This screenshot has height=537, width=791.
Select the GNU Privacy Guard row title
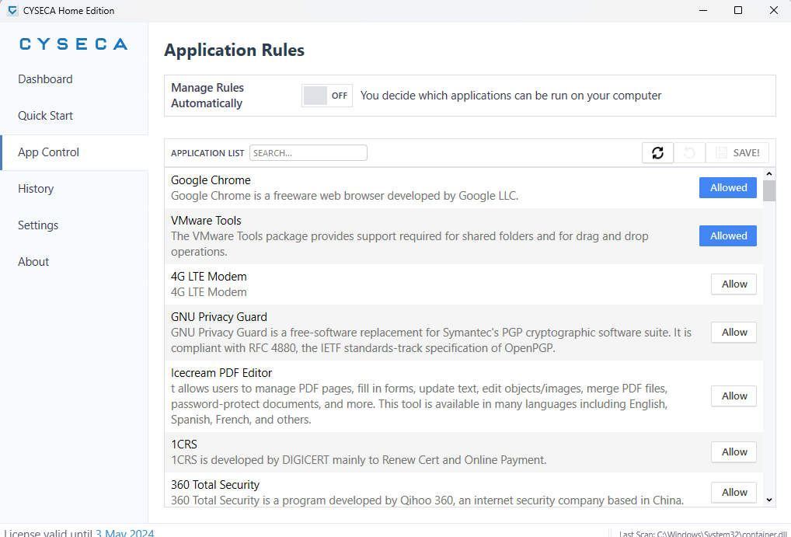click(x=219, y=317)
